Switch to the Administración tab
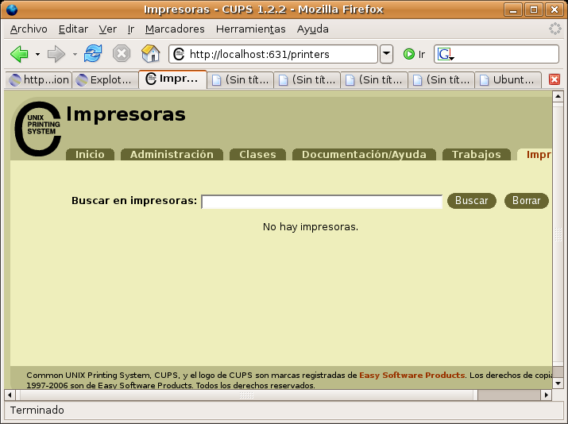 172,155
